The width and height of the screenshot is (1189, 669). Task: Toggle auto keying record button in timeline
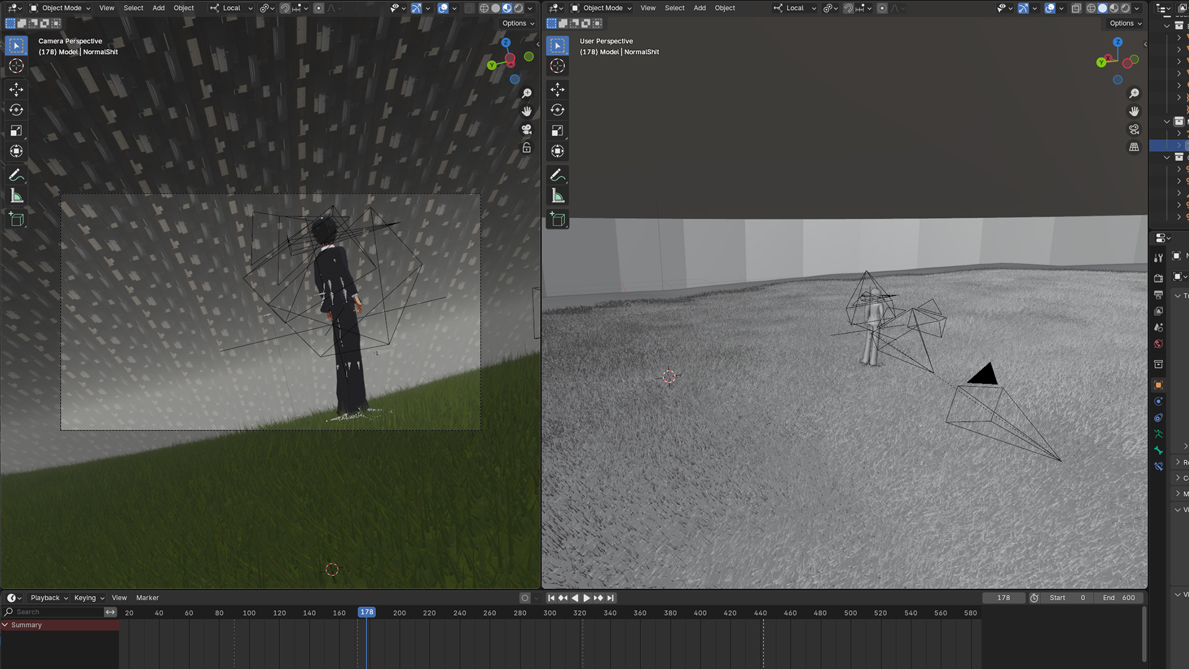tap(525, 598)
